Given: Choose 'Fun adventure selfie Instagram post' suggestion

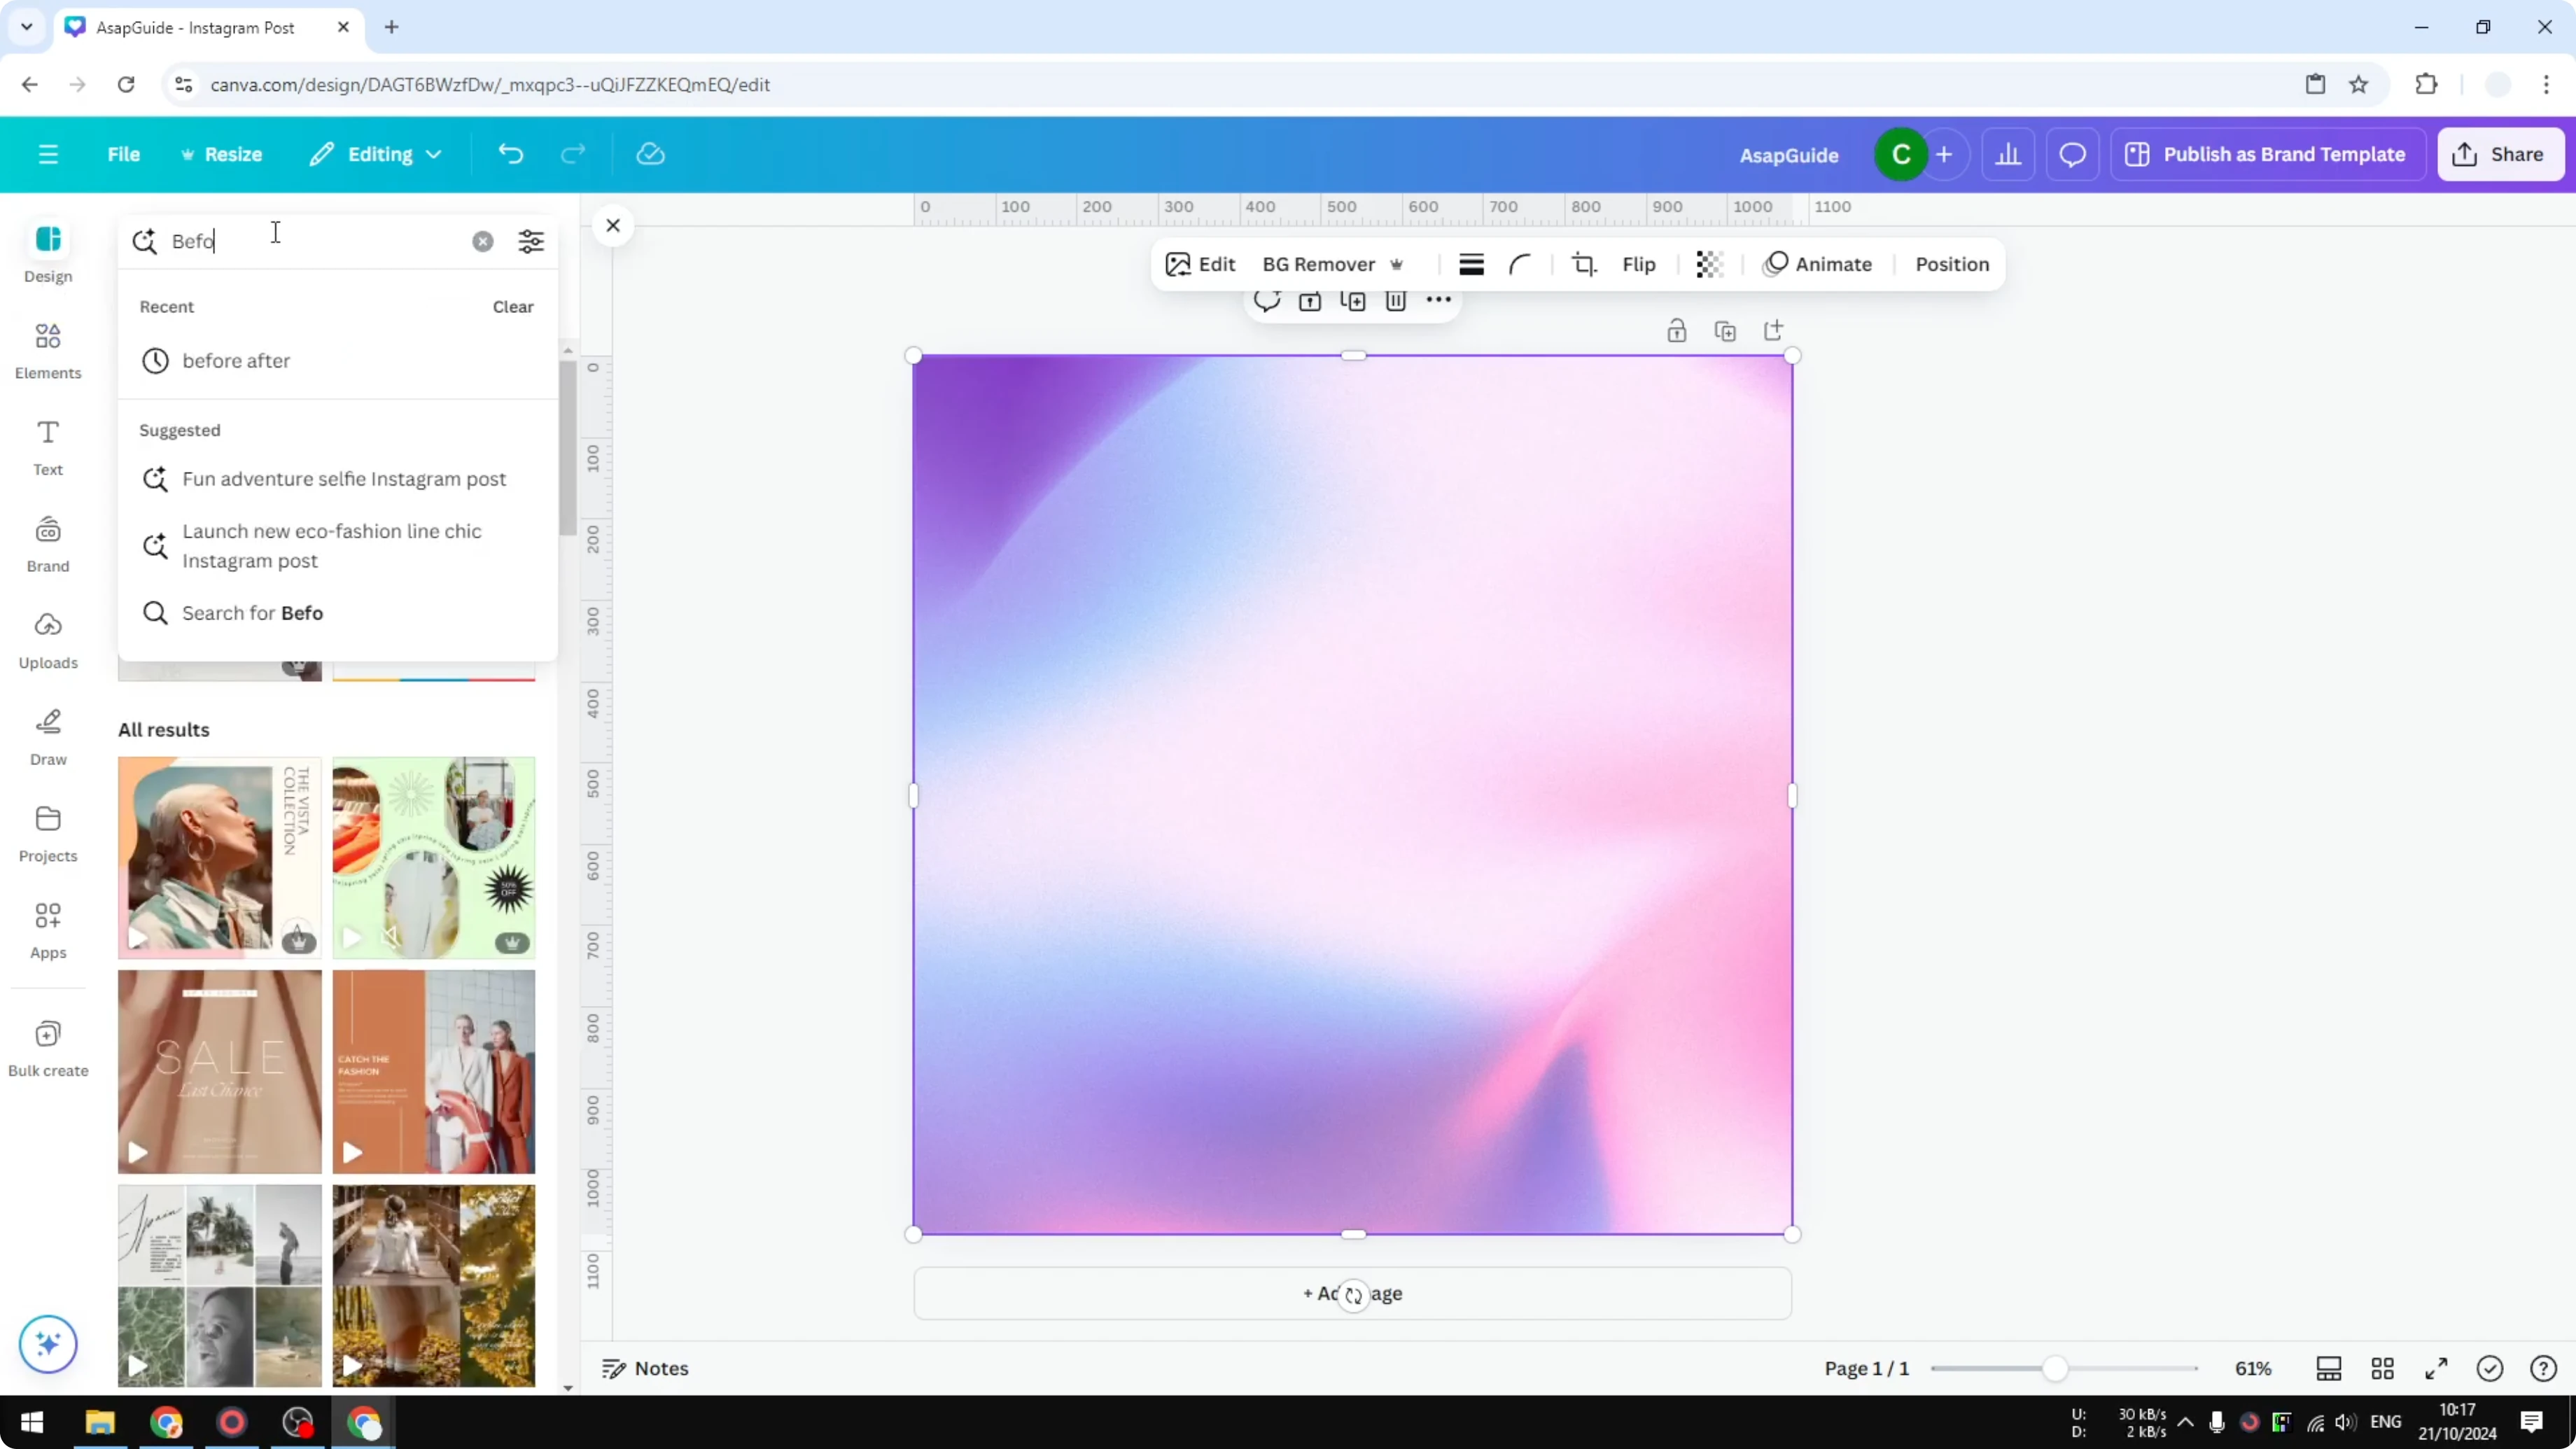Looking at the screenshot, I should click(x=338, y=479).
